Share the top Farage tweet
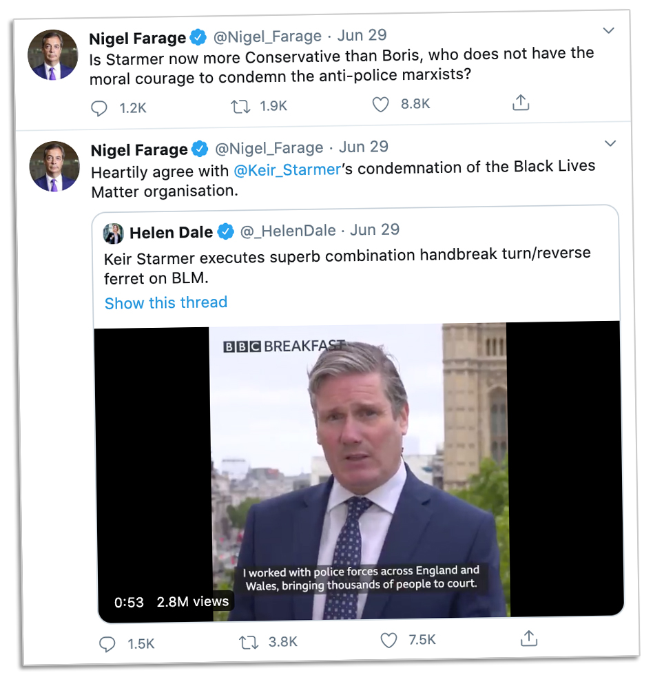 coord(521,103)
